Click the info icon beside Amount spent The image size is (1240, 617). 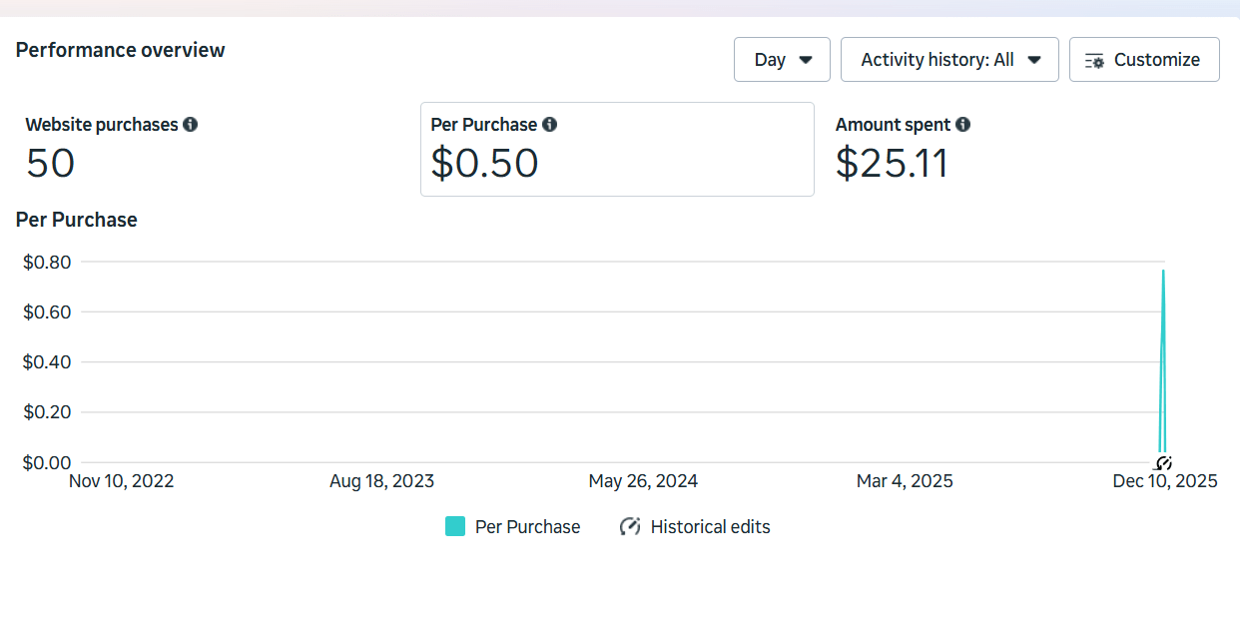coord(962,125)
